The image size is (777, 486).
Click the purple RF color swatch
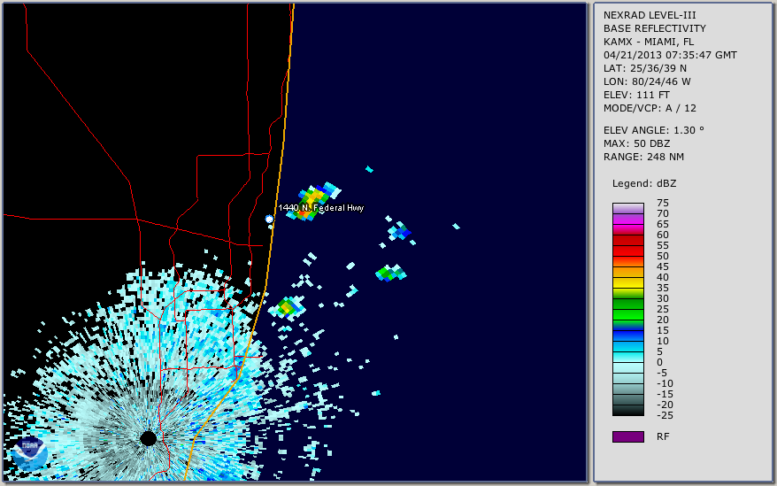click(628, 436)
